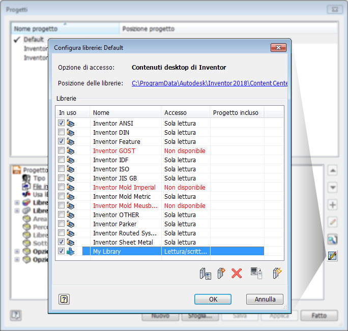This screenshot has height=331, width=348.
Task: Expand first Opzi node in Progetti tree
Action: (x=17, y=251)
